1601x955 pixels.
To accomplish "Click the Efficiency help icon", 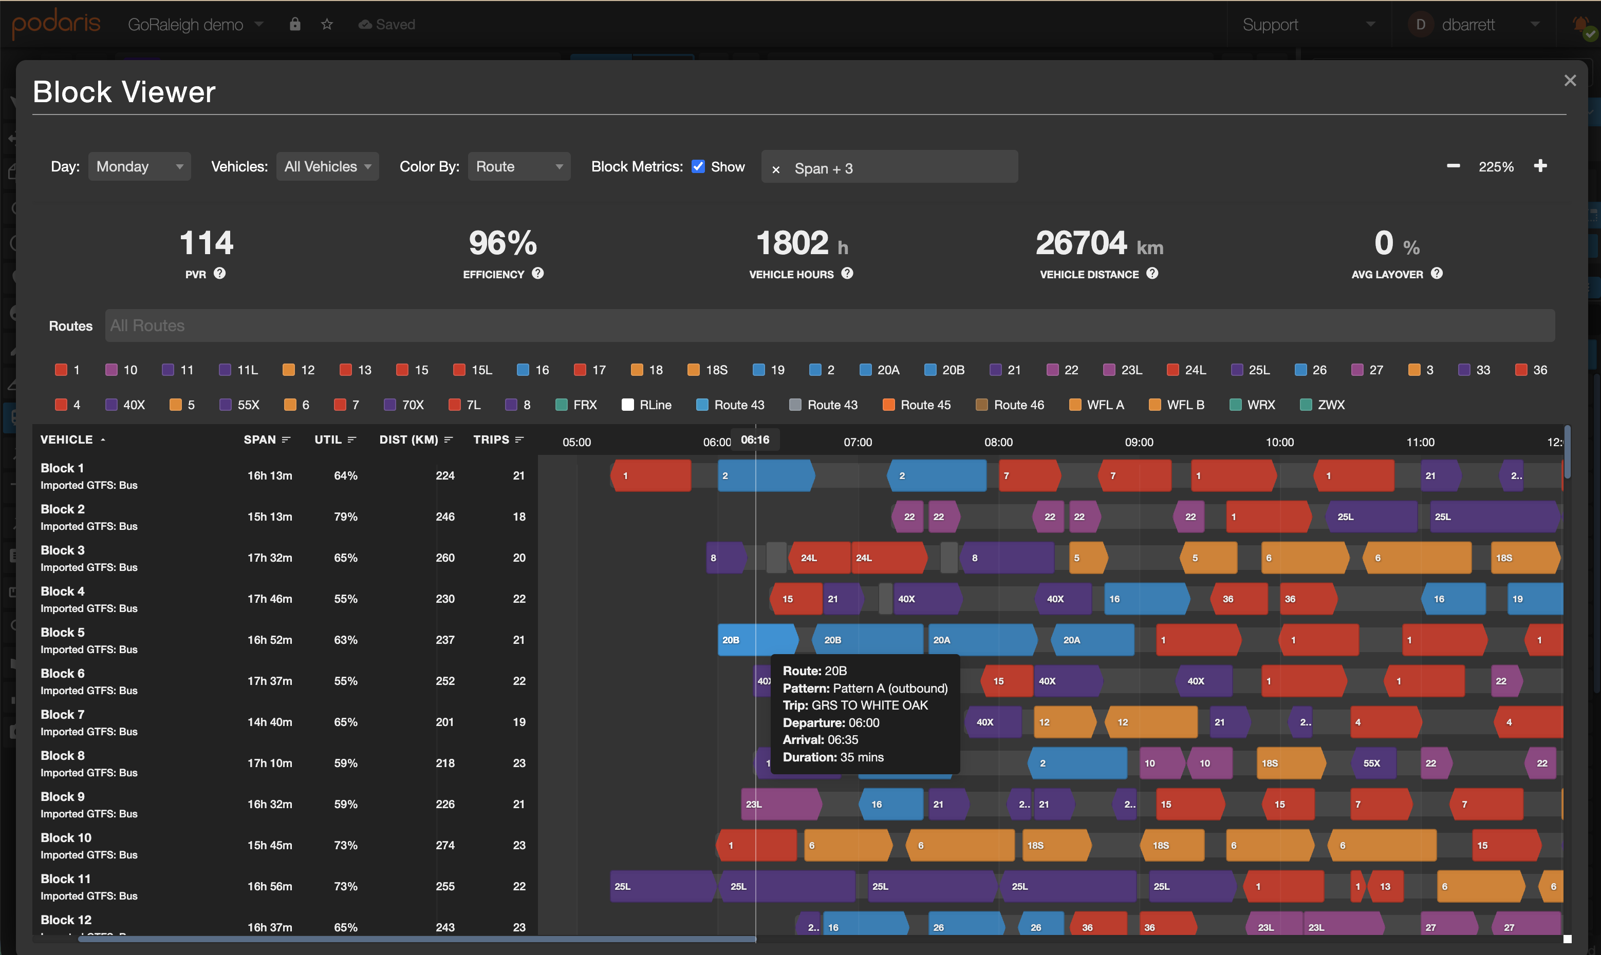I will 538,274.
